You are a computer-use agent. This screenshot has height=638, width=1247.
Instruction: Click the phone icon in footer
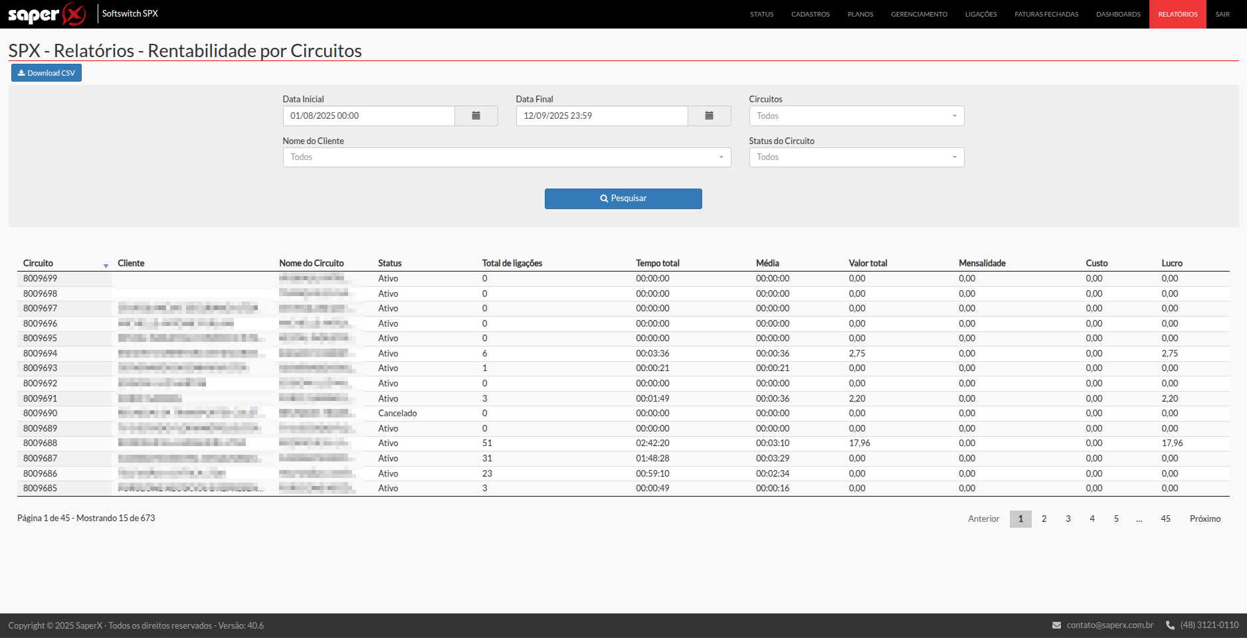click(1170, 625)
